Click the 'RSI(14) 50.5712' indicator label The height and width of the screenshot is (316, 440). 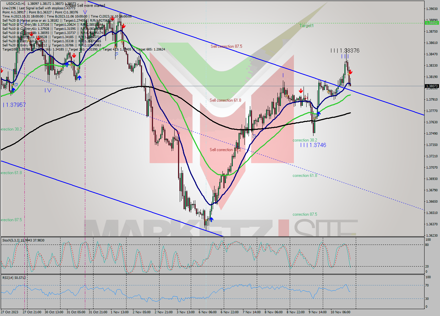coord(14,278)
